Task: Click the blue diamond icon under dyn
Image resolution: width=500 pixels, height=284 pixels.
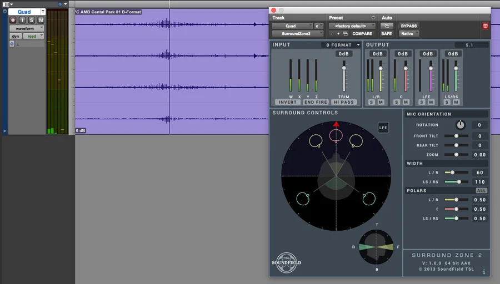Action: [12, 44]
